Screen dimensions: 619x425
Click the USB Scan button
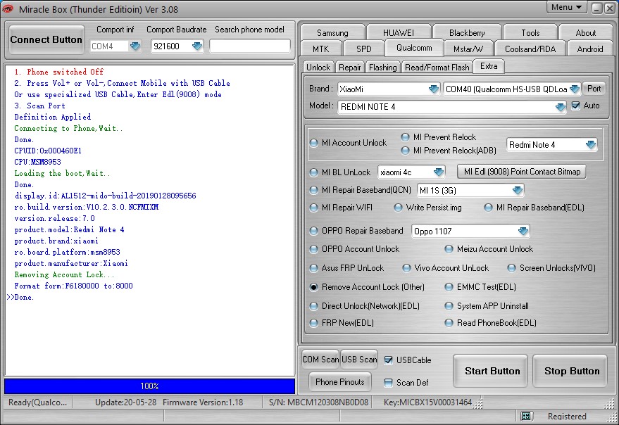coord(359,360)
